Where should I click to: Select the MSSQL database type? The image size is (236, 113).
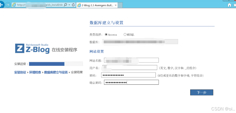[125, 34]
